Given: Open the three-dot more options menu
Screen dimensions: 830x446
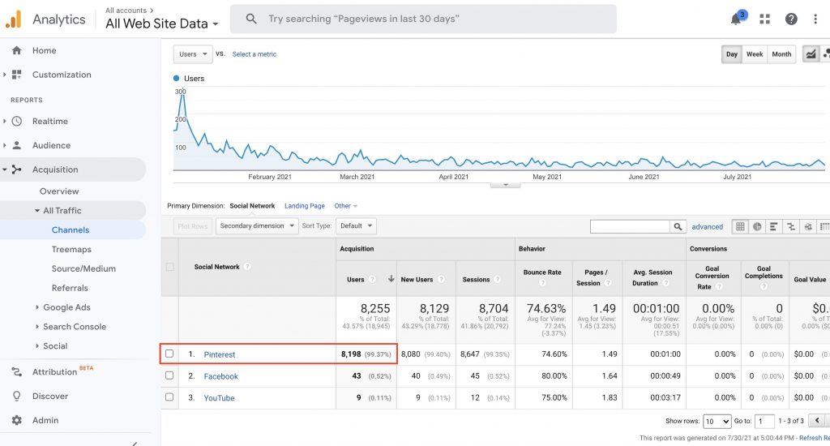Looking at the screenshot, I should click(815, 19).
